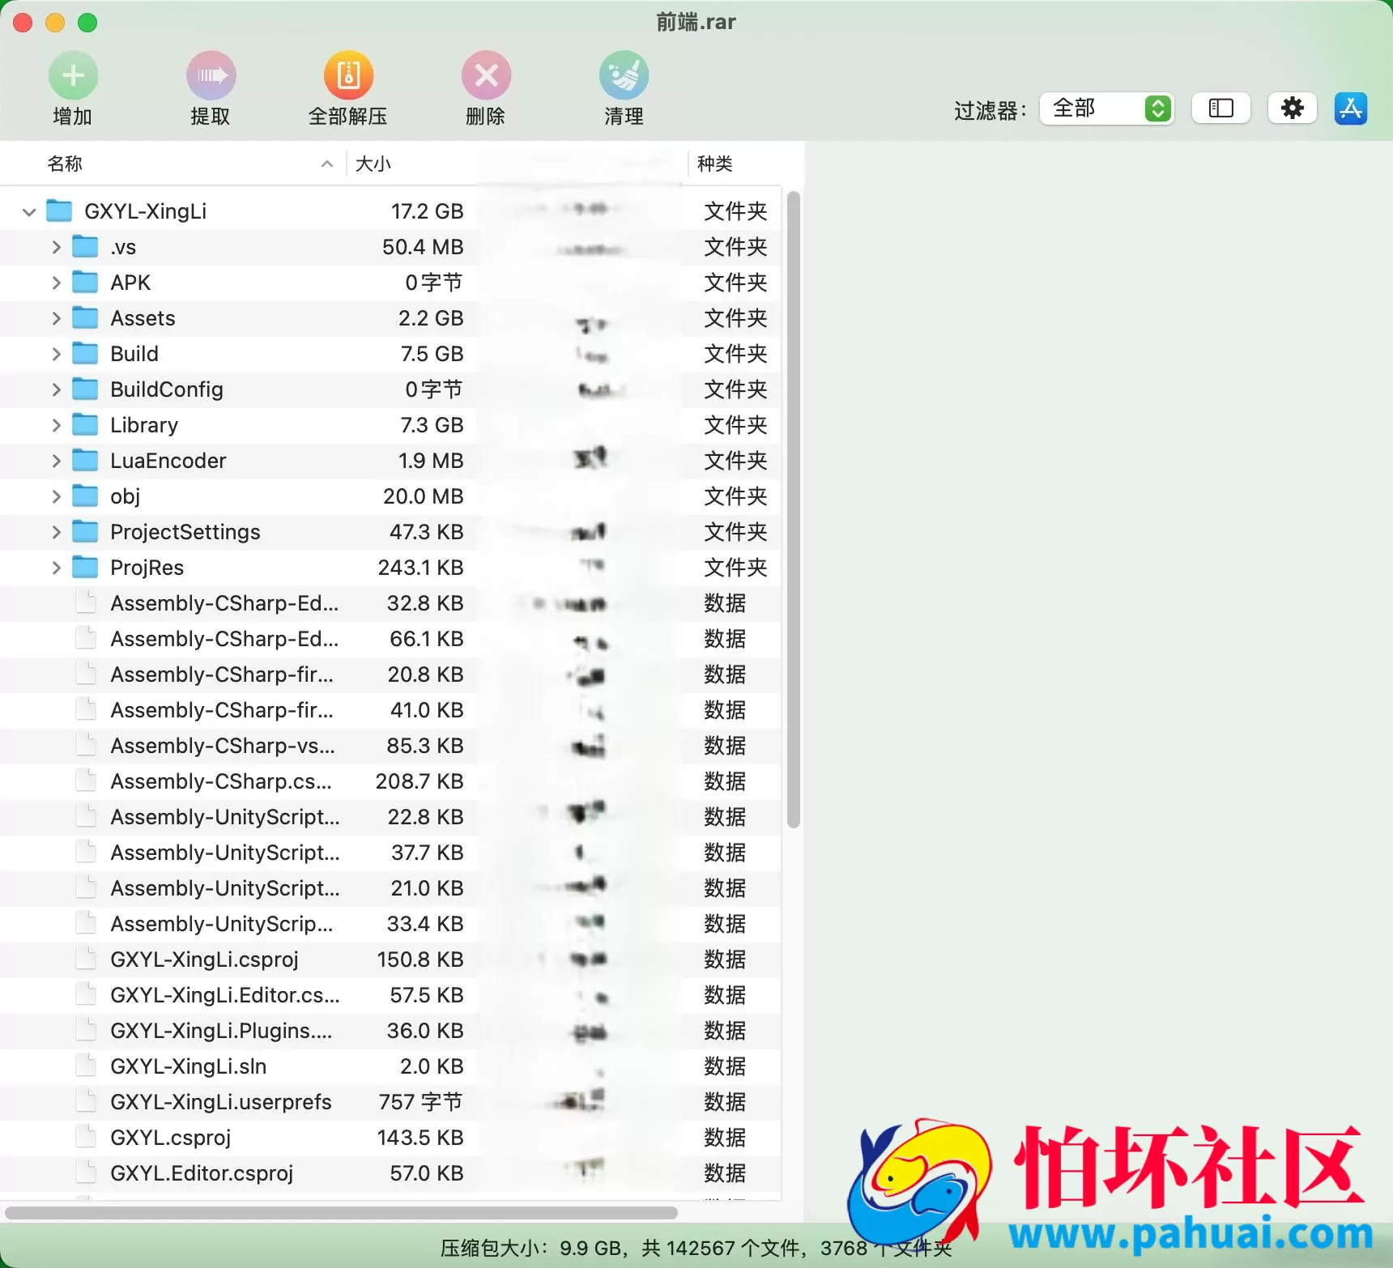Collapse the GXYL-XingLi root folder

coord(29,212)
